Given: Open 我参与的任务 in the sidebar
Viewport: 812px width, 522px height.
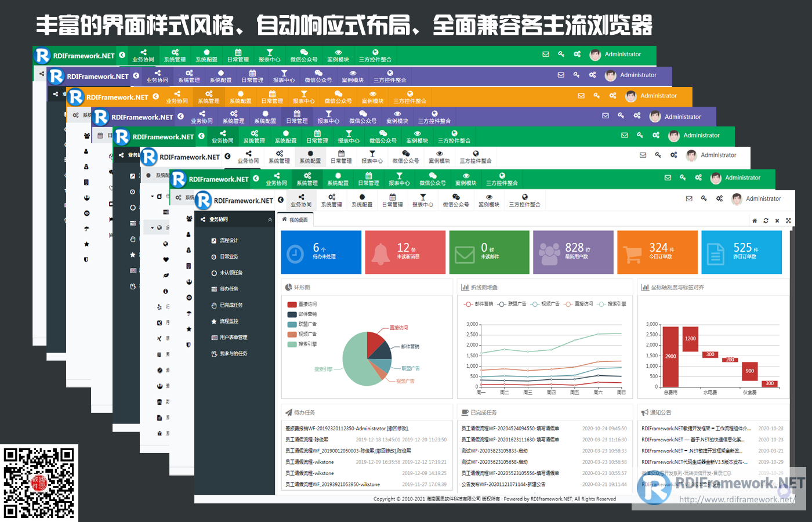Looking at the screenshot, I should 233,354.
